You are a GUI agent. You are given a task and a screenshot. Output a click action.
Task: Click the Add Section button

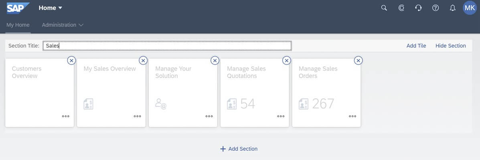point(239,149)
